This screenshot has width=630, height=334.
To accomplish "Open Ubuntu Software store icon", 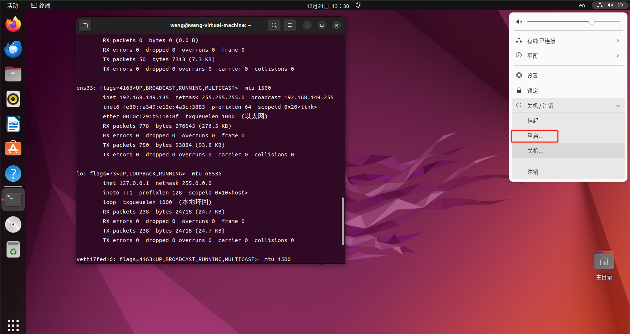I will pos(13,149).
